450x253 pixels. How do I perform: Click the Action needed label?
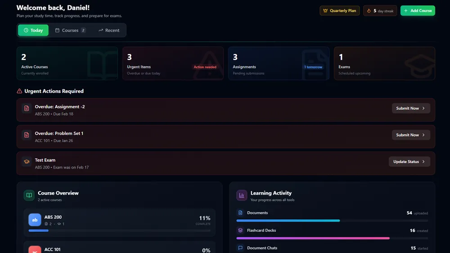click(205, 67)
